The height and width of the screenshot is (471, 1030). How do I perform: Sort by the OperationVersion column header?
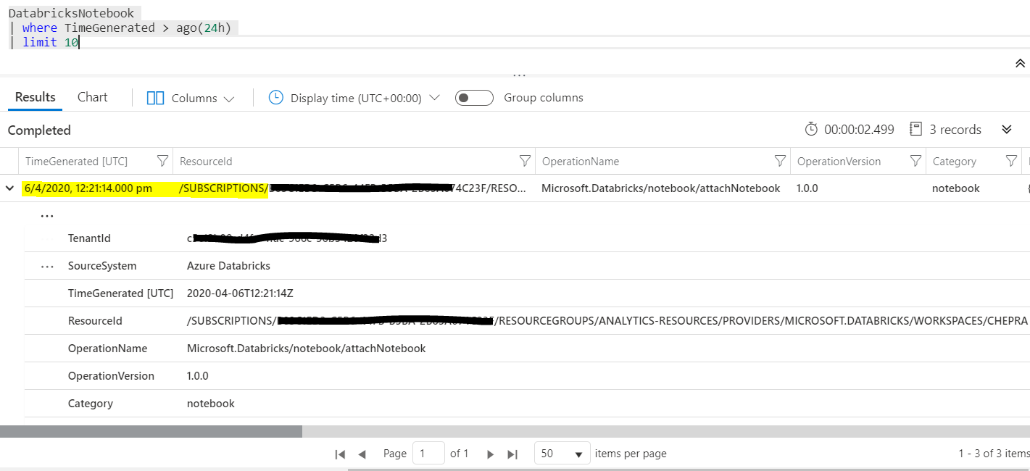click(x=839, y=162)
